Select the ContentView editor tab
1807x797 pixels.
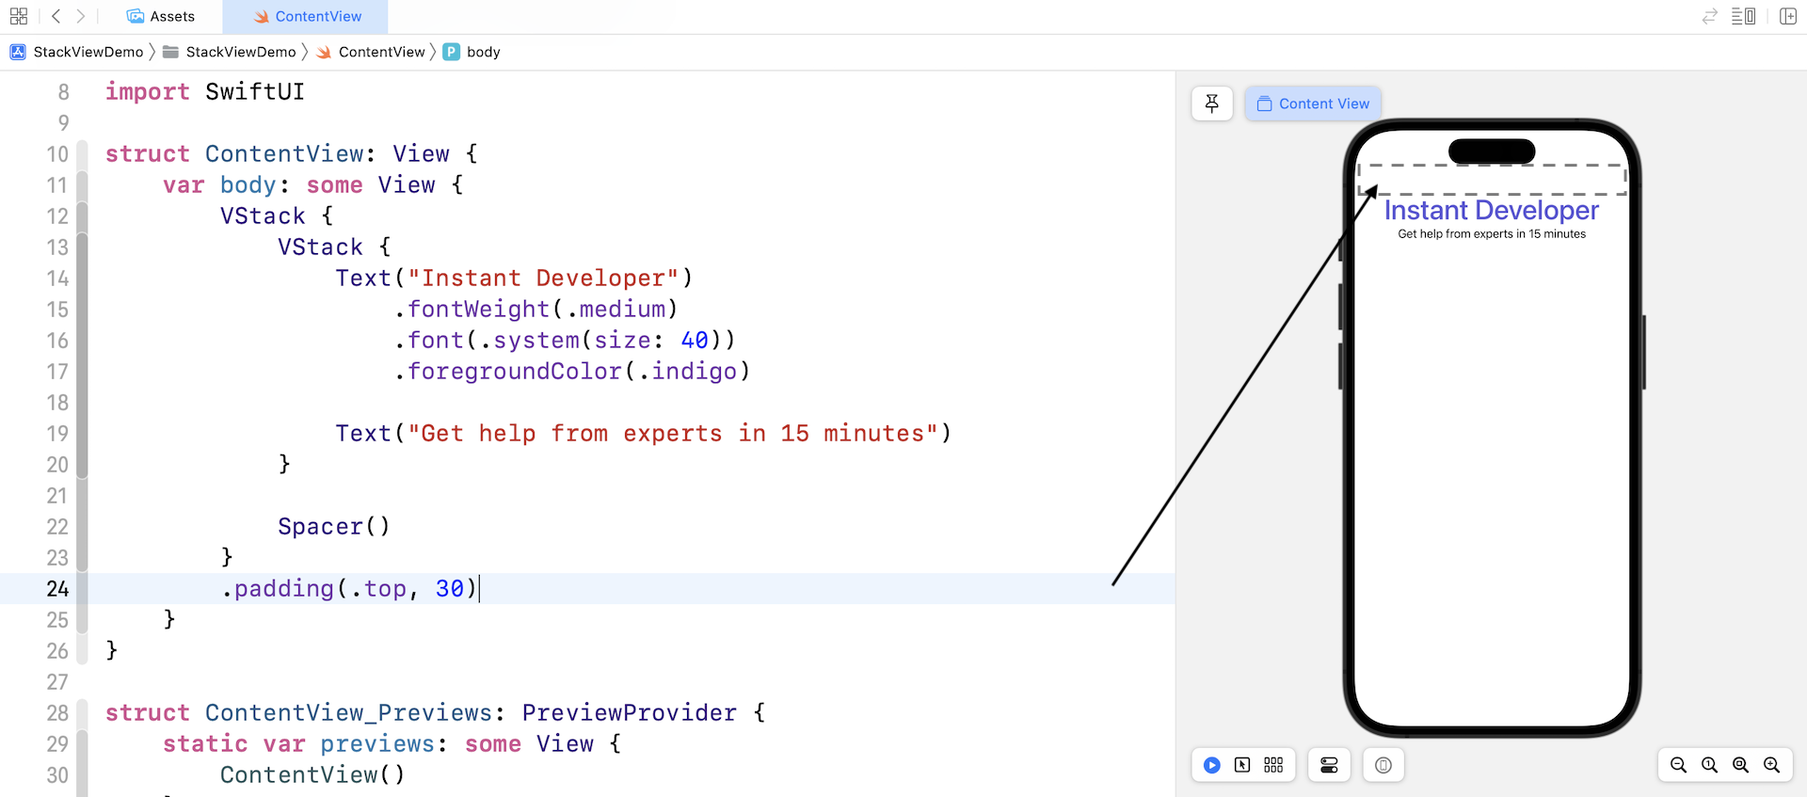[x=307, y=16]
